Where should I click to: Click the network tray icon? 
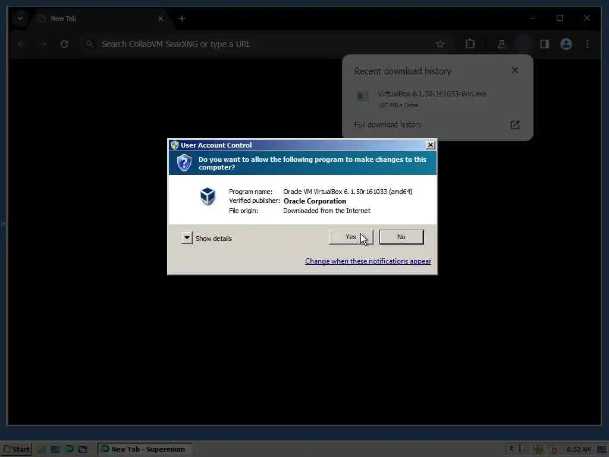[538, 450]
